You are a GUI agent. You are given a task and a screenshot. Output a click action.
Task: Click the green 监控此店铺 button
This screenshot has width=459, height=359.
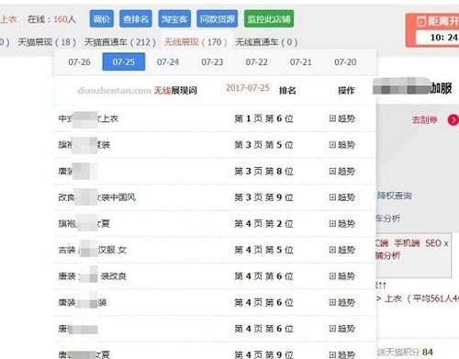[x=269, y=19]
